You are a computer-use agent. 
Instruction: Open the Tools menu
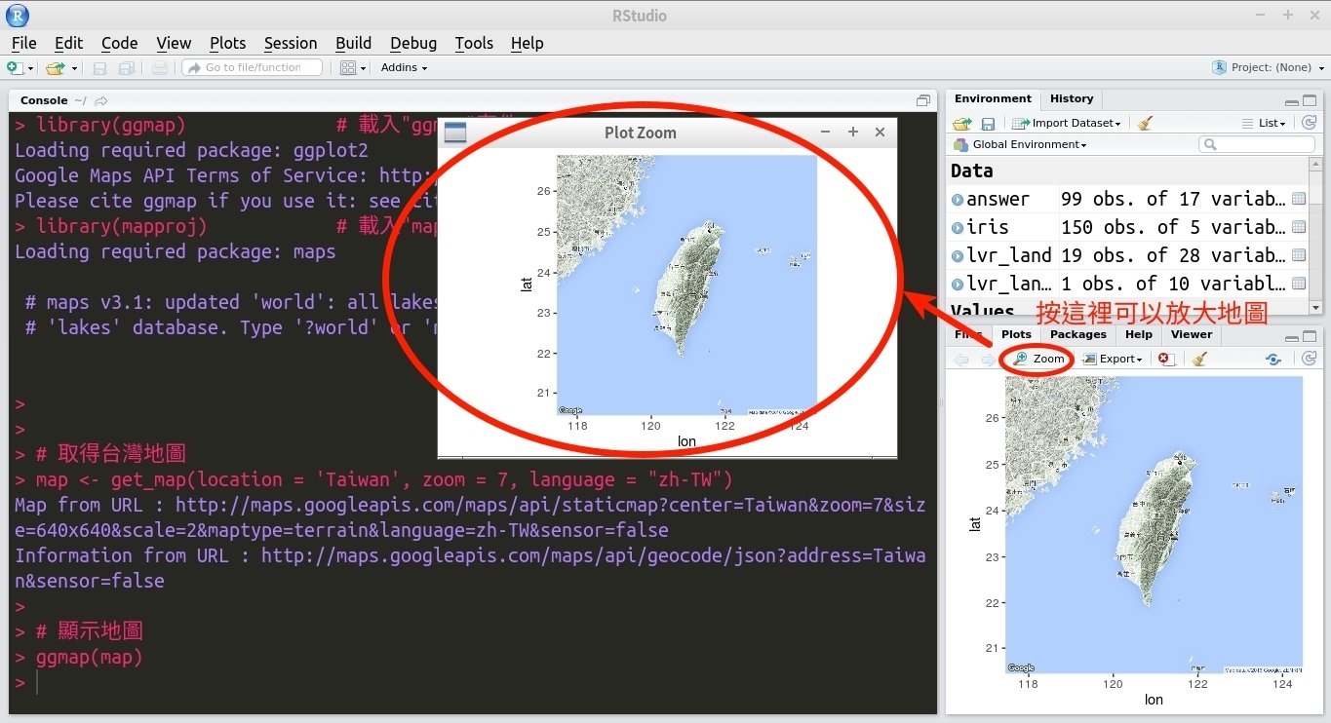(474, 43)
